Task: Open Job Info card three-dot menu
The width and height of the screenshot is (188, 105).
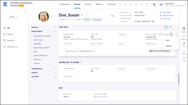Action: tap(171, 34)
